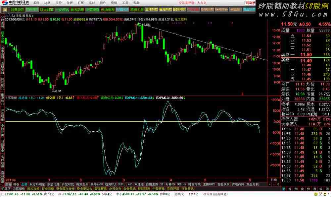
Task: Click the 全球指数 toolbar button
Action: pos(151,10)
